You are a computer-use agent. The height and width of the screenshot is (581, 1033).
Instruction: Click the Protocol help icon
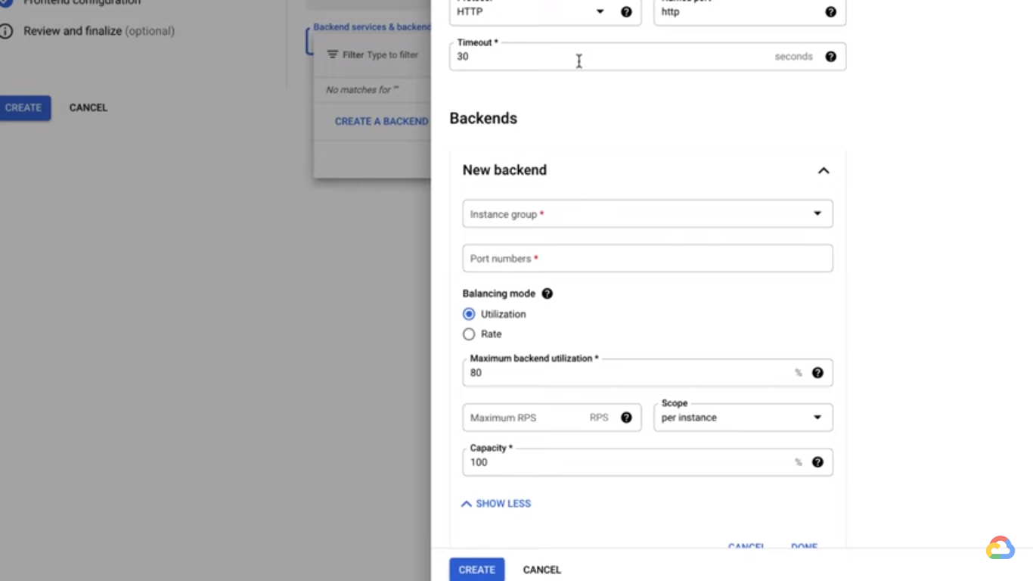[x=626, y=11]
